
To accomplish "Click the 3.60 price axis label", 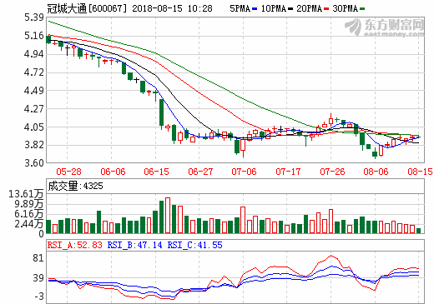I will [x=34, y=162].
